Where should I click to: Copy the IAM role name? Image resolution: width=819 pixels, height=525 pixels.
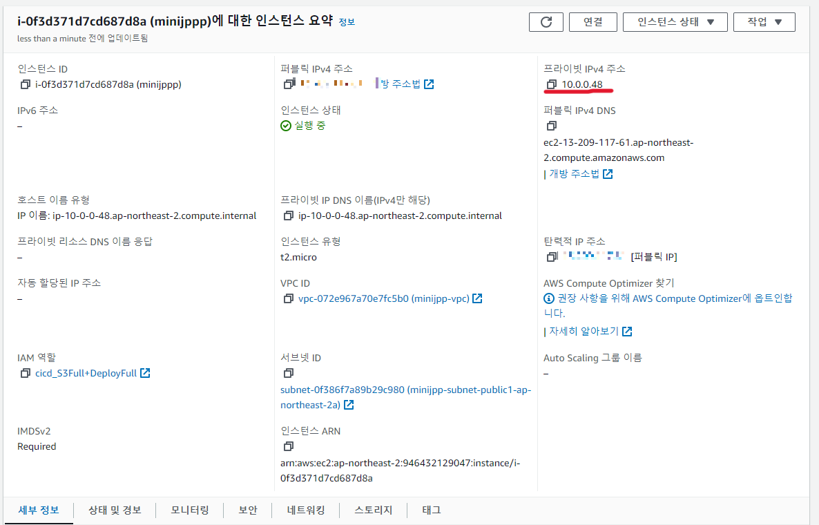25,373
